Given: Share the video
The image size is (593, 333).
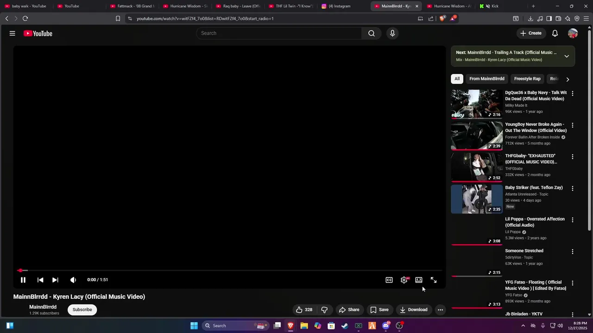Looking at the screenshot, I should tap(349, 310).
